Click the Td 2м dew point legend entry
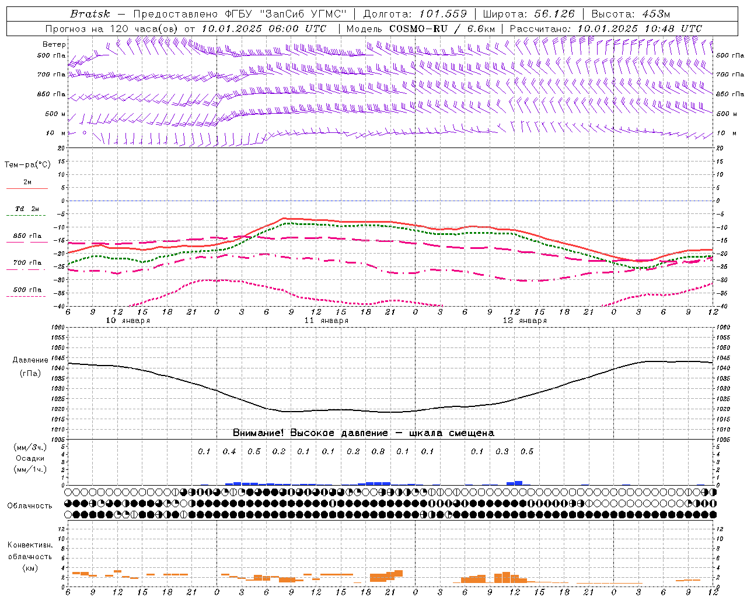The width and height of the screenshot is (747, 597). pyautogui.click(x=27, y=209)
